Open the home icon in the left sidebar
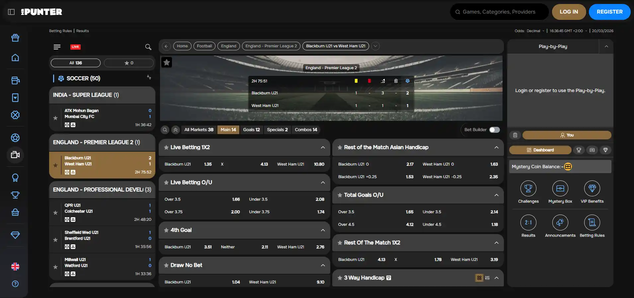 coord(15,58)
